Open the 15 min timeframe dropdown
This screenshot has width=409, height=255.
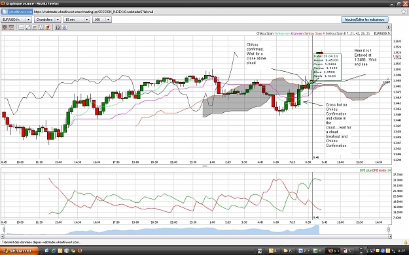click(x=77, y=20)
